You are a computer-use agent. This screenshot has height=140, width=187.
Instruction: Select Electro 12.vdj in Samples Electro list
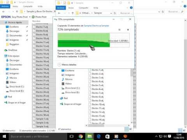coord(42,46)
